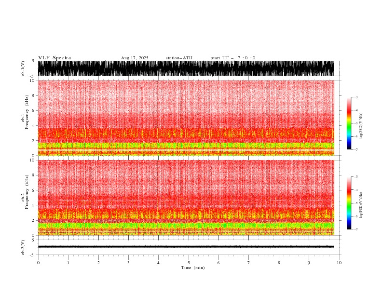Click the "2" minute tick label
Image resolution: width=382 pixels, height=295 pixels.
(x=98, y=263)
